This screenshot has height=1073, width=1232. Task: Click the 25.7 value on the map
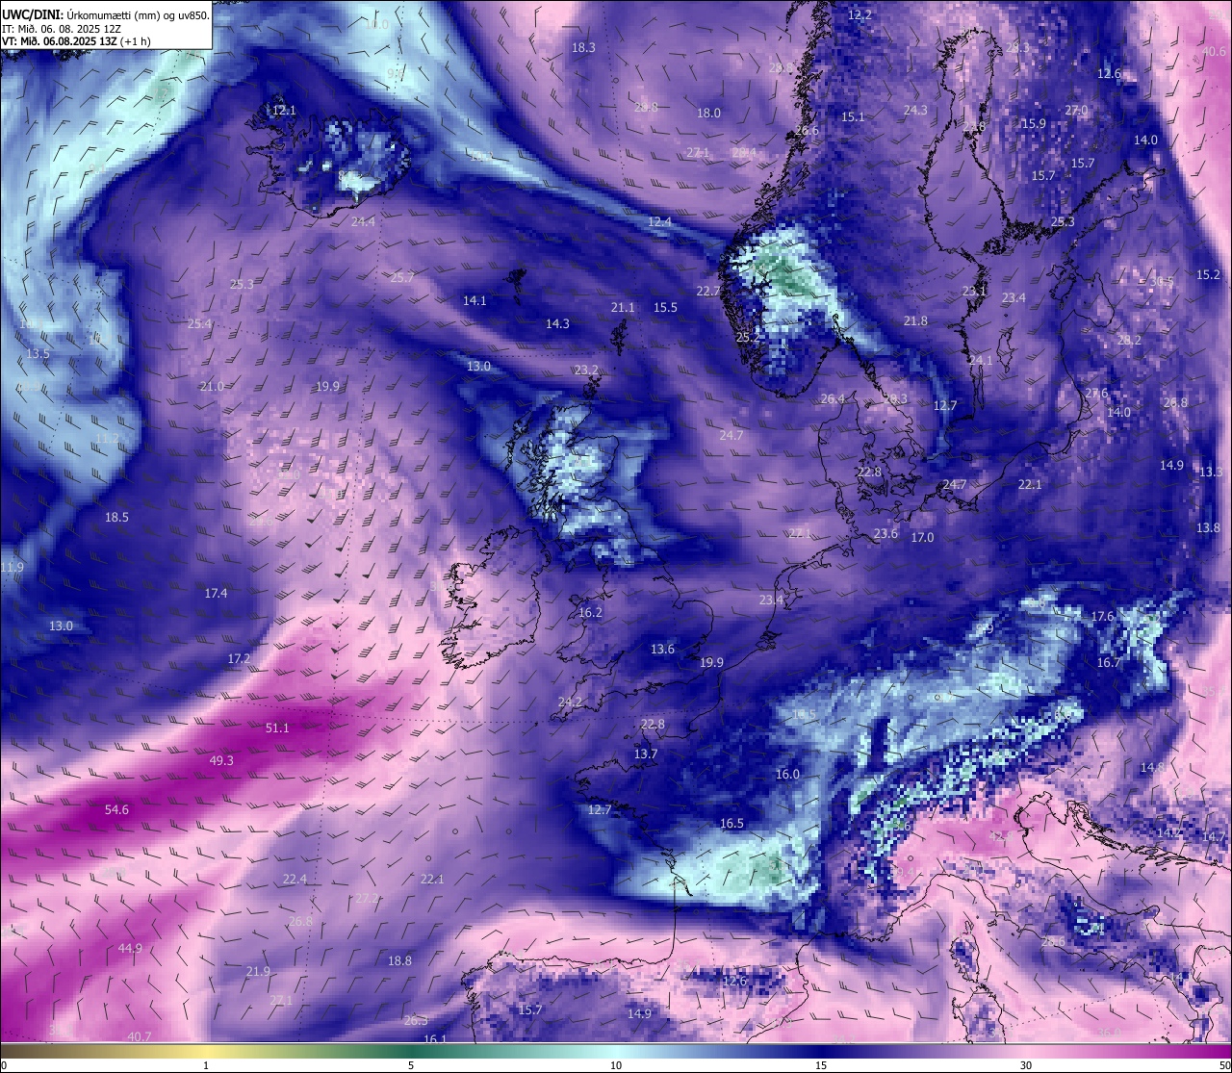pyautogui.click(x=402, y=277)
